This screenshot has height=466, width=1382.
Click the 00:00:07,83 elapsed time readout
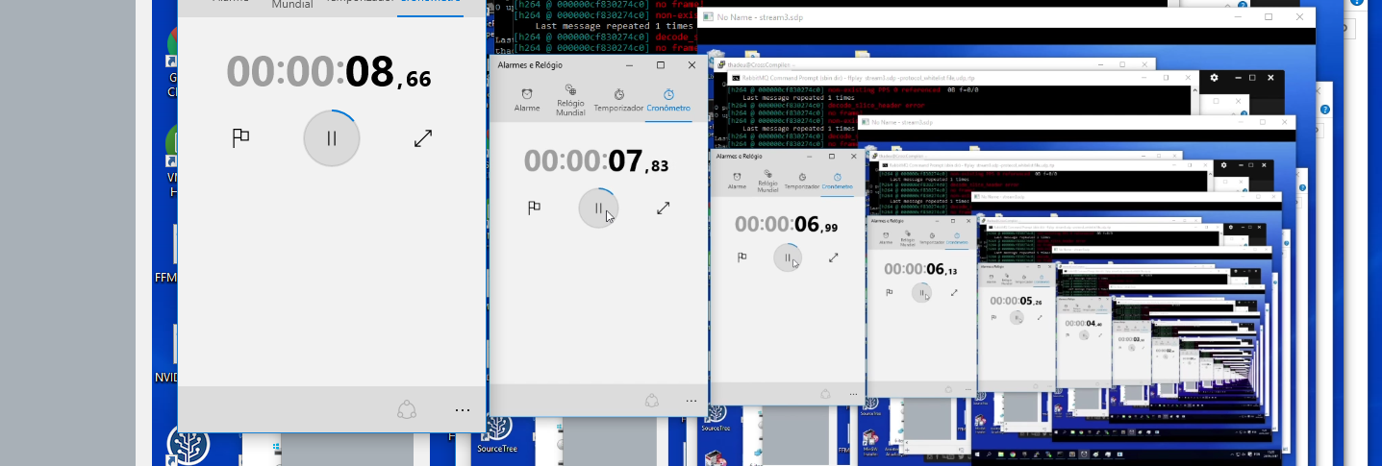tap(596, 160)
